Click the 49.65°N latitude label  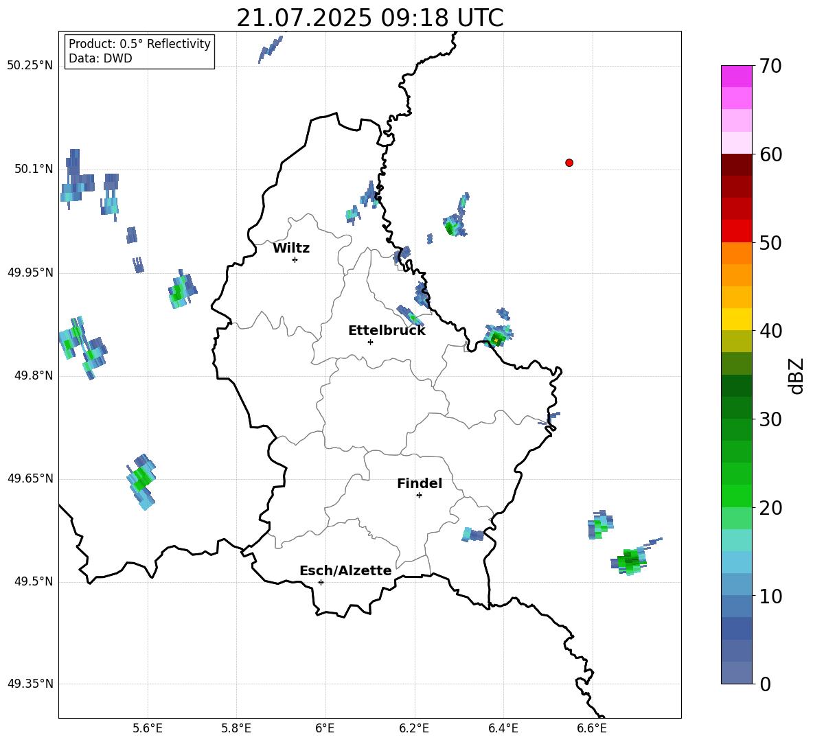(x=30, y=478)
